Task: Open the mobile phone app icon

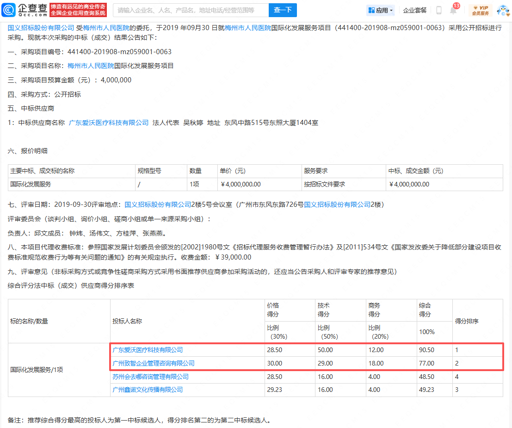Action: (438, 10)
